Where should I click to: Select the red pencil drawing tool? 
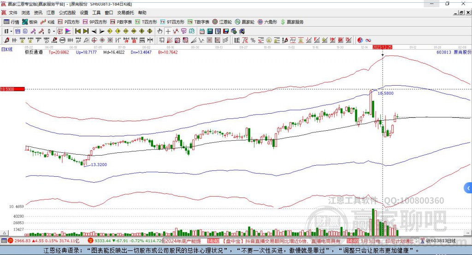pos(6,40)
